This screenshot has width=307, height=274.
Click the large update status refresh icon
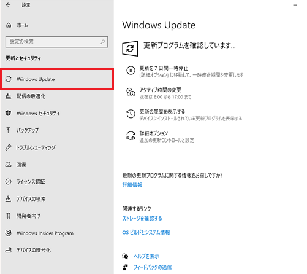[130, 49]
